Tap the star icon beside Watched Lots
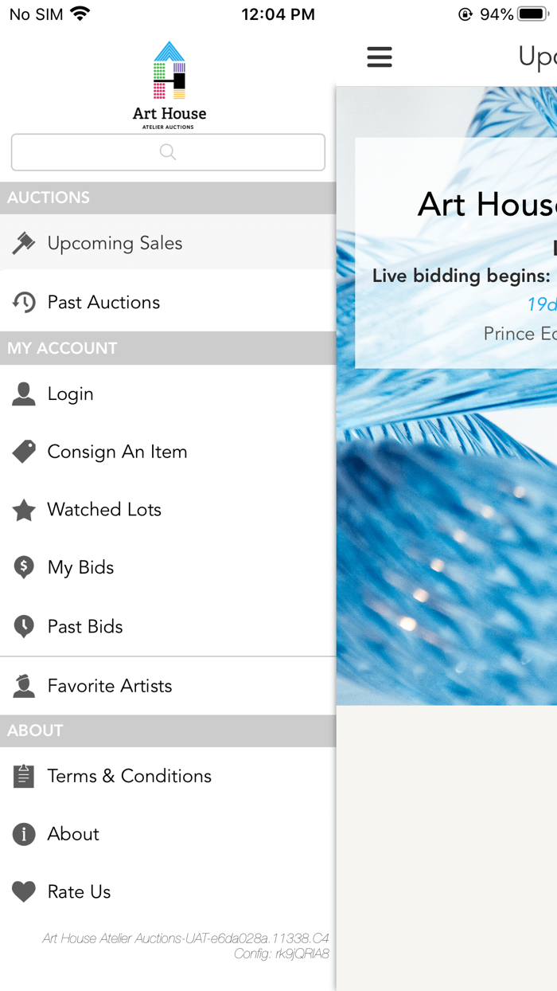 click(x=23, y=510)
